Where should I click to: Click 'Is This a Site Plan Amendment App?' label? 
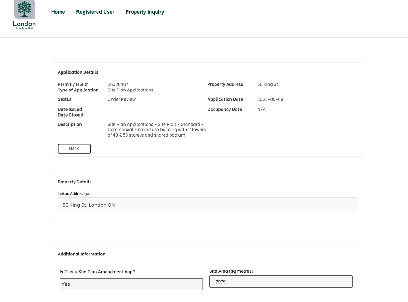[97, 272]
